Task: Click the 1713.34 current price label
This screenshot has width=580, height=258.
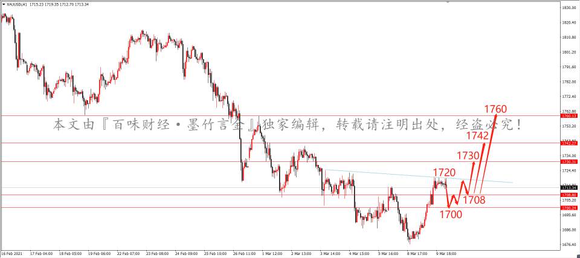Action: (x=569, y=188)
